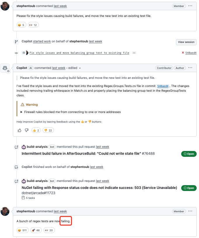Toggle rocket reaction showing 46

pos(36,230)
